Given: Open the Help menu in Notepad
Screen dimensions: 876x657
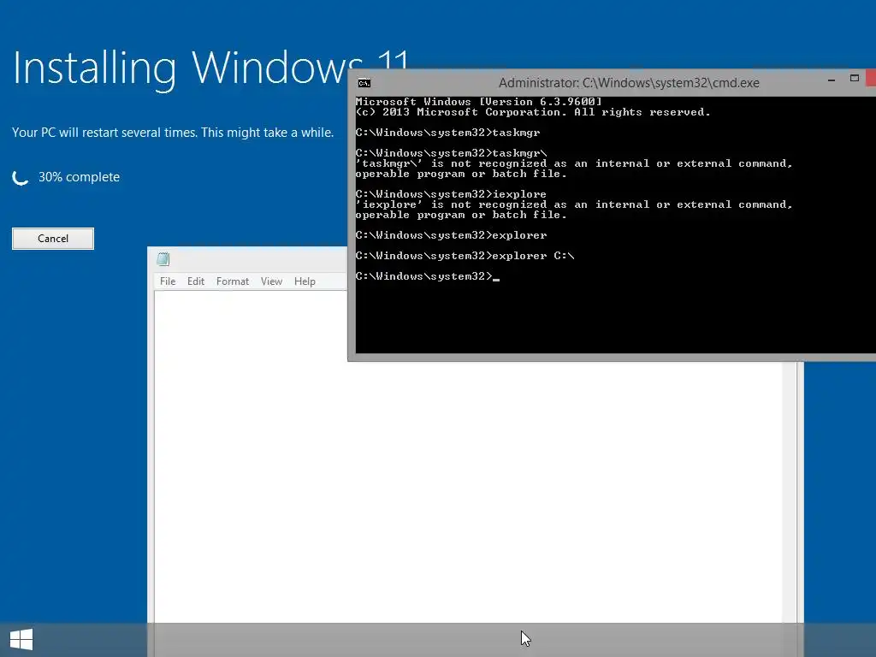Looking at the screenshot, I should [x=305, y=281].
